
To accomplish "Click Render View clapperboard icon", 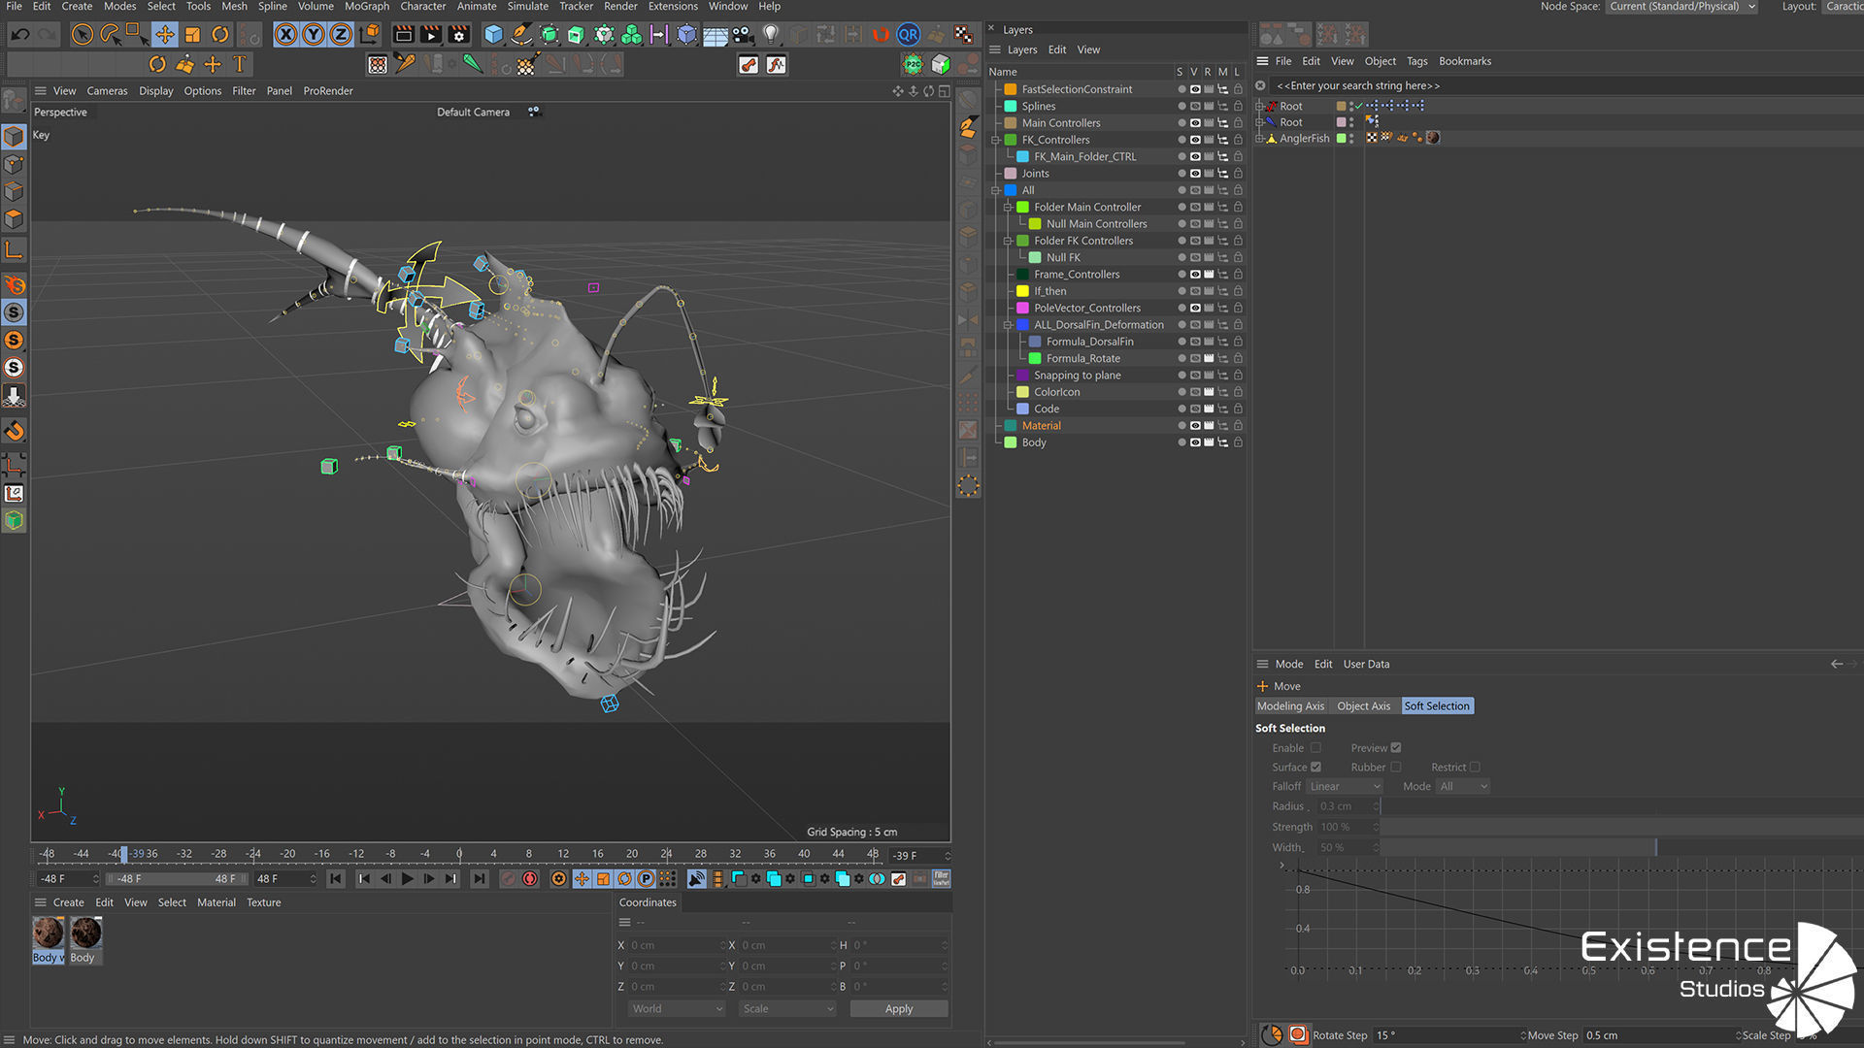I will click(x=404, y=36).
